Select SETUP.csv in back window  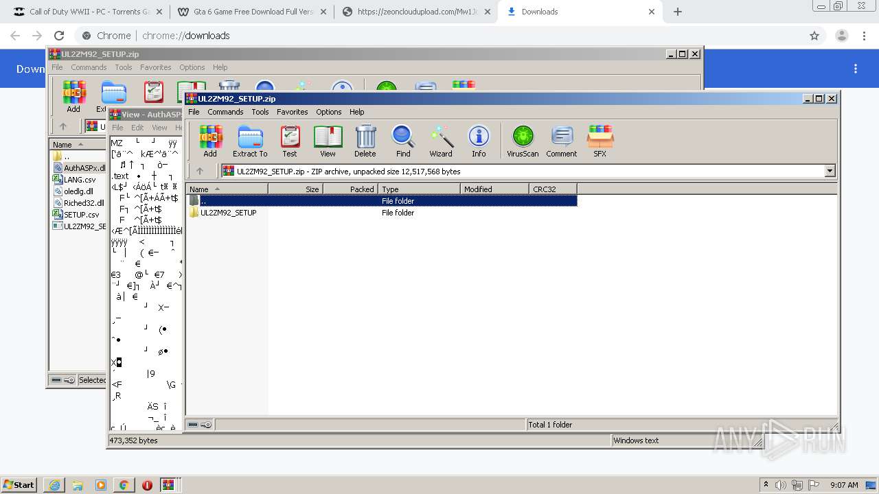[76, 215]
